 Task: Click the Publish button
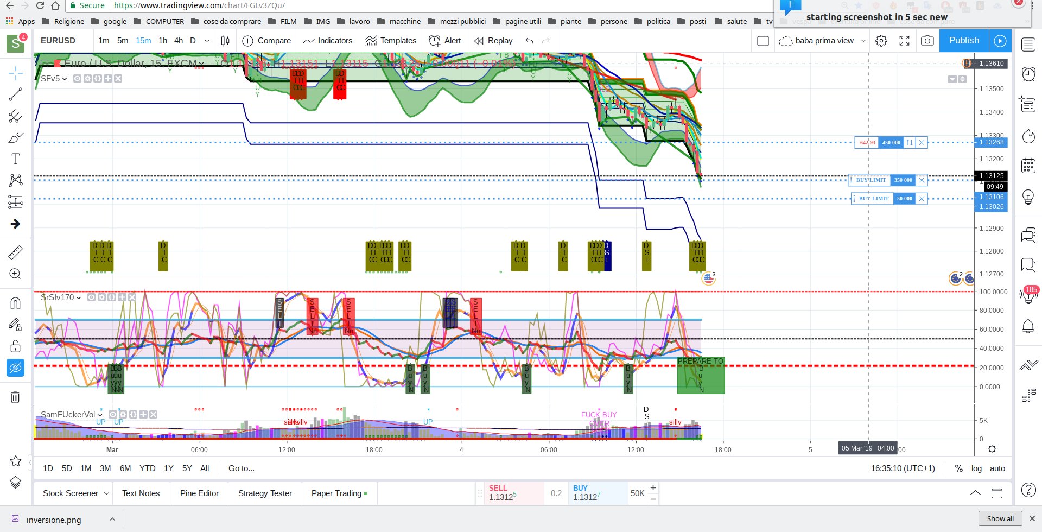click(964, 41)
